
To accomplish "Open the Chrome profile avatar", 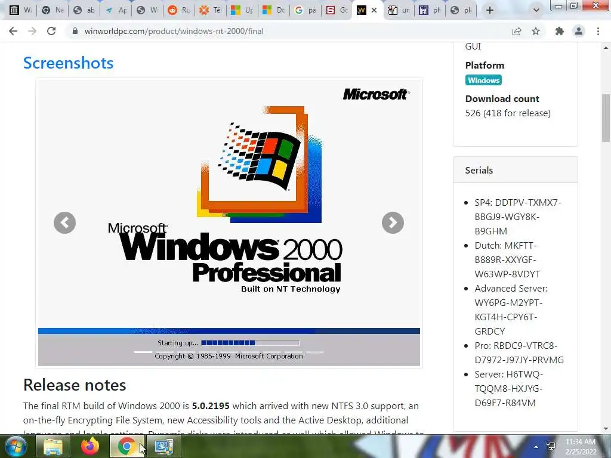I will pyautogui.click(x=579, y=31).
